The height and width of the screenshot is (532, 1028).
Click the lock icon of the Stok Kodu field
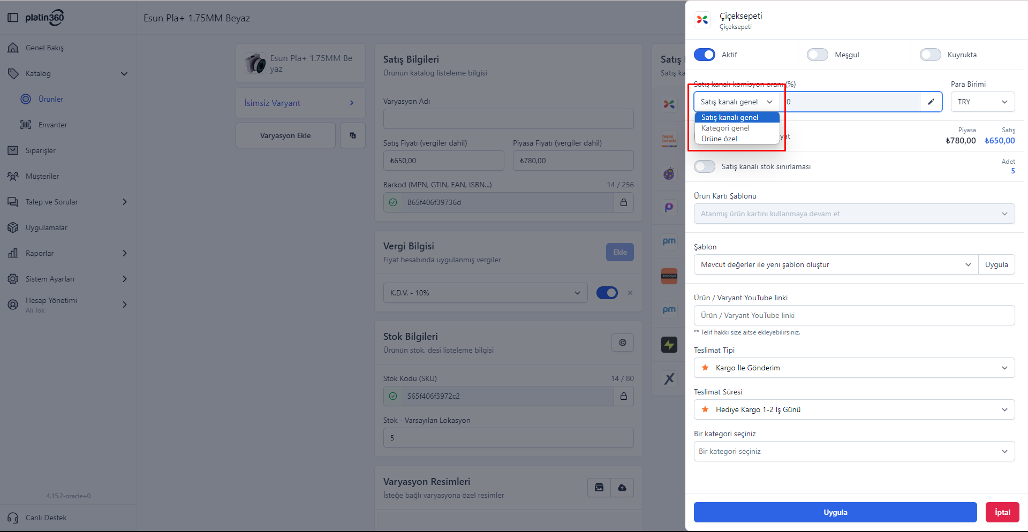pos(624,396)
